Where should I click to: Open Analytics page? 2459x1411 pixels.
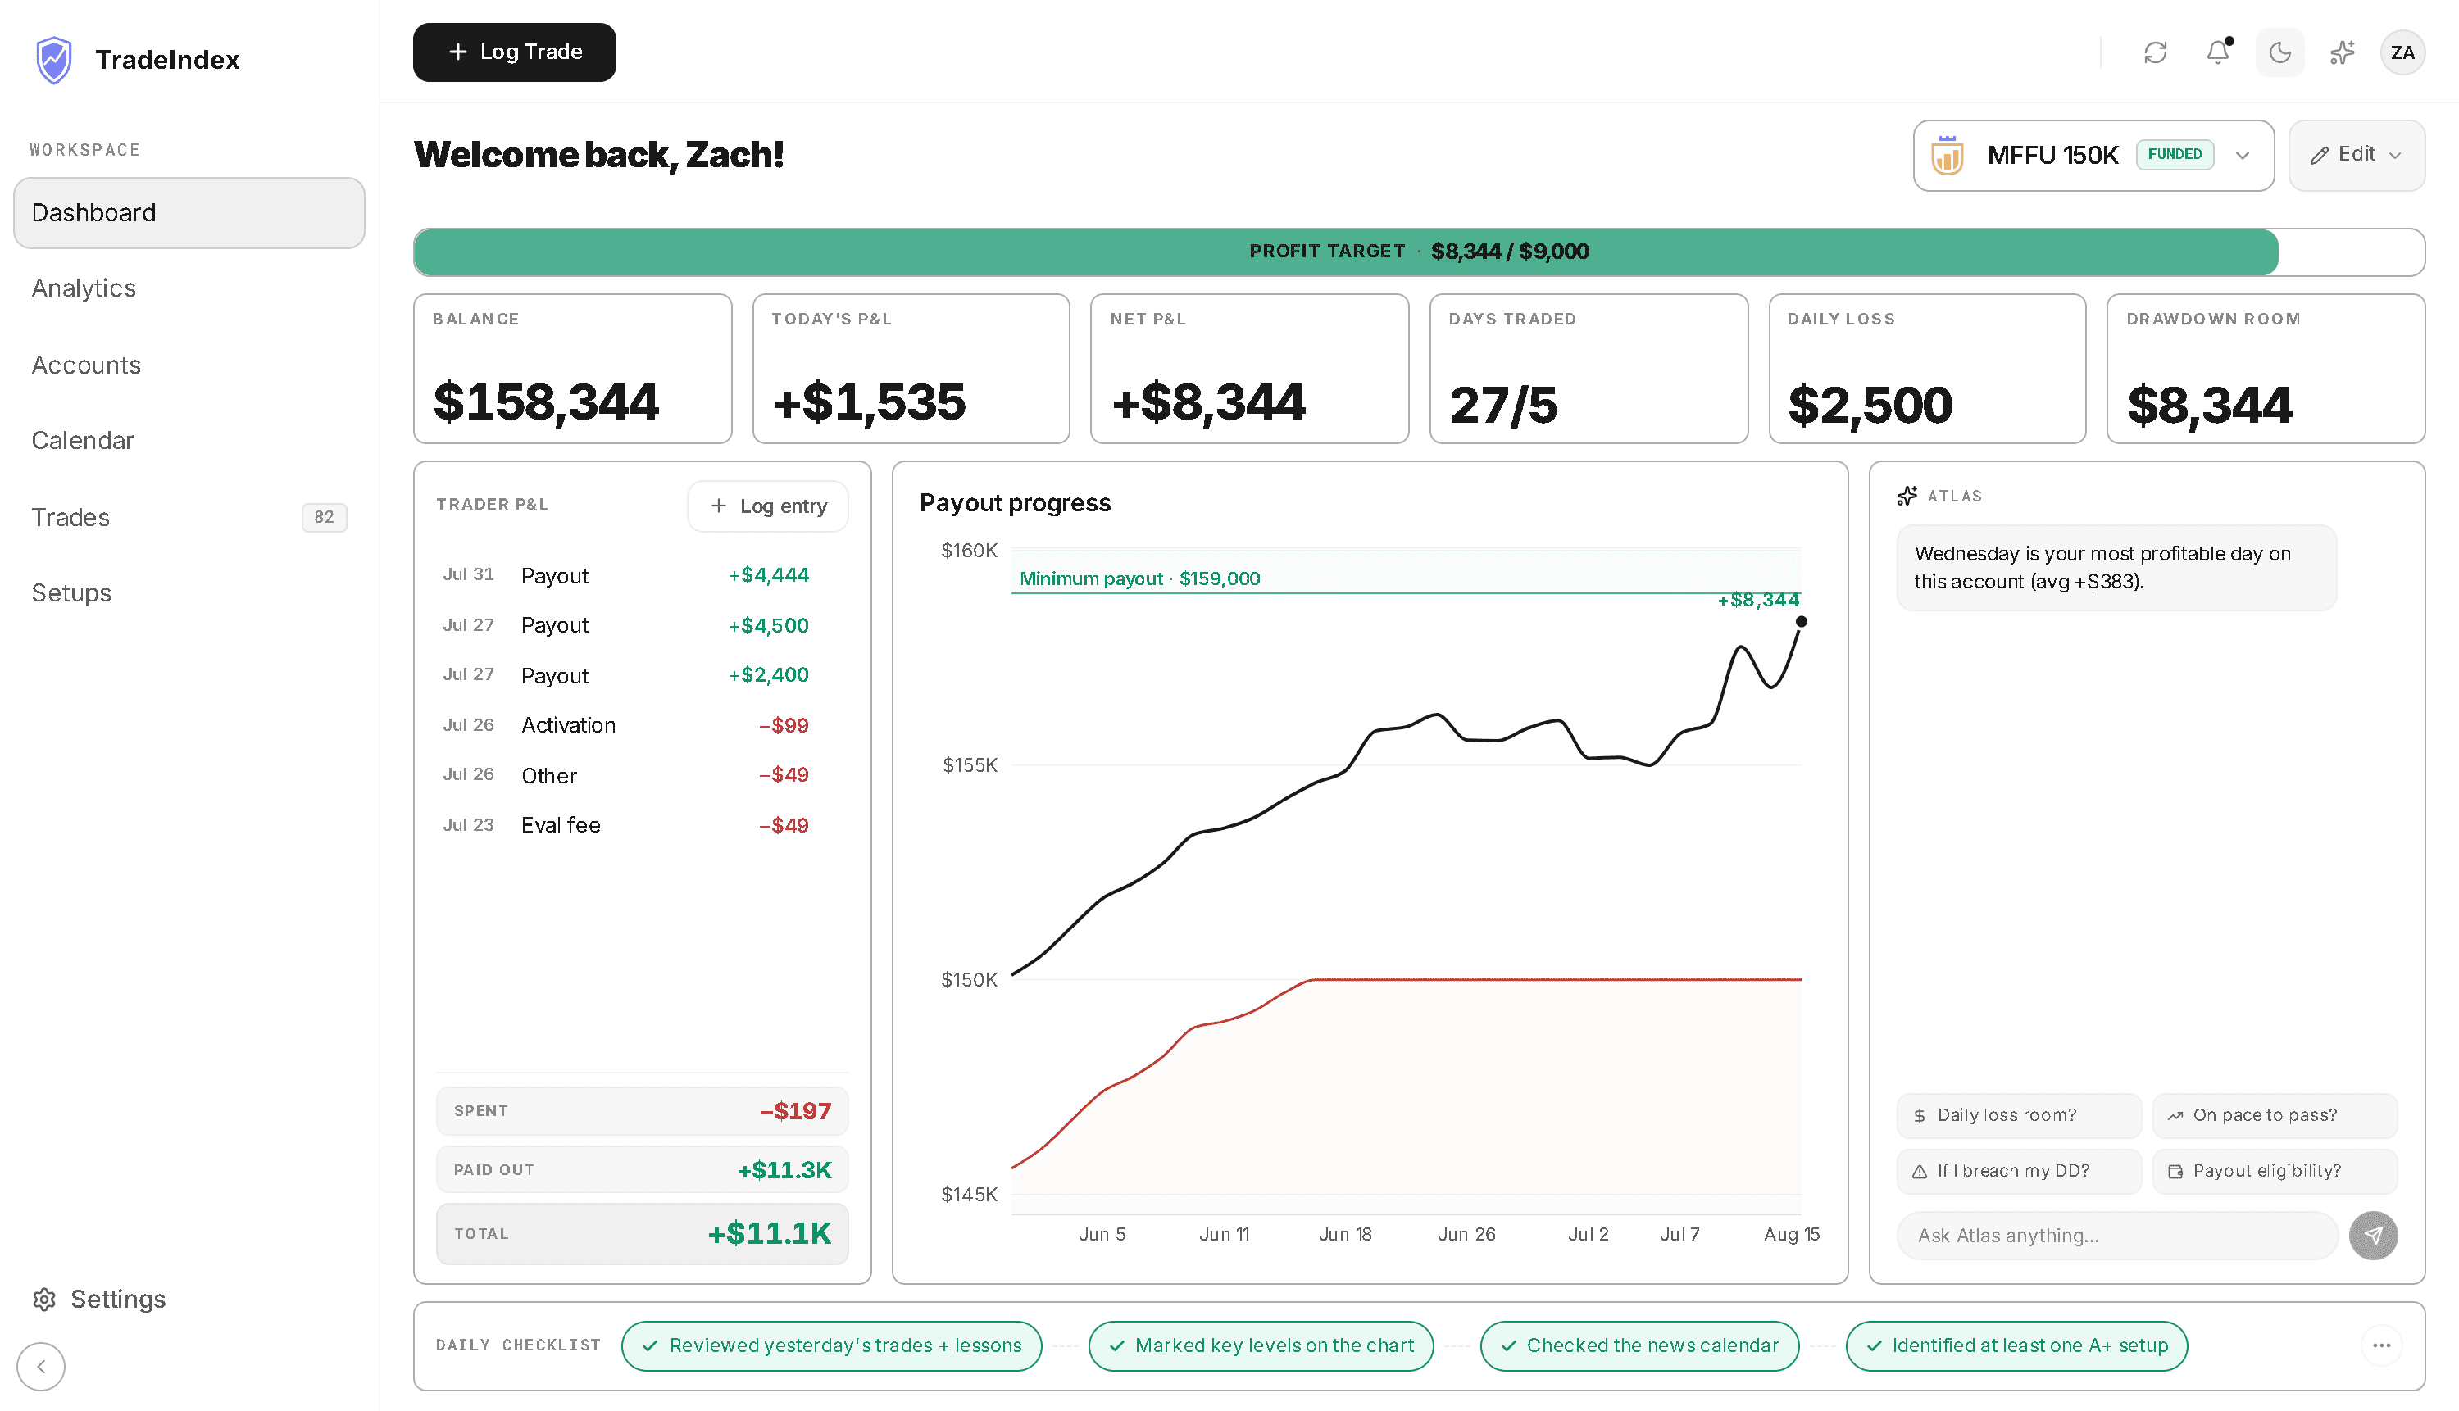pyautogui.click(x=84, y=288)
